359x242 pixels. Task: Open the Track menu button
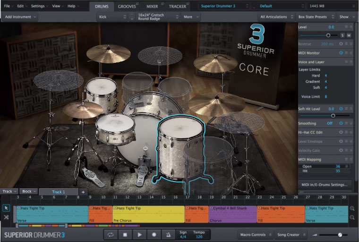[9, 191]
